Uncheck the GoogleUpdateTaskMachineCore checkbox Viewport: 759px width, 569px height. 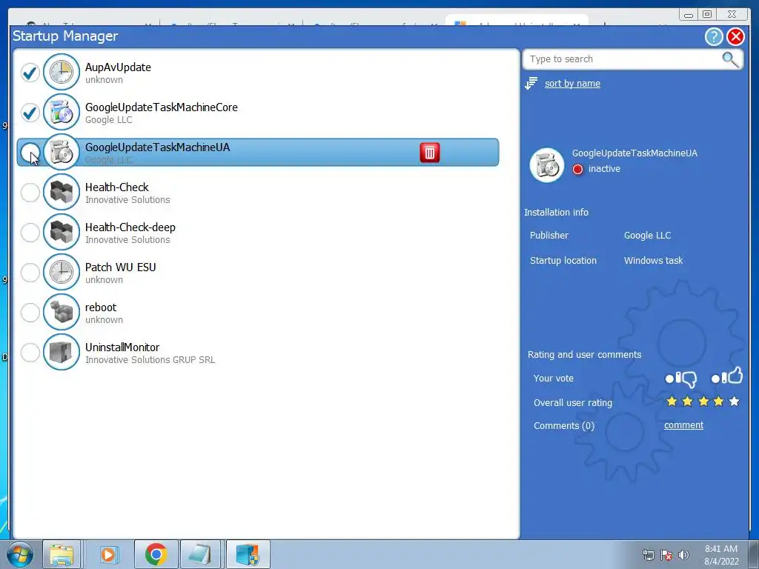coord(30,113)
